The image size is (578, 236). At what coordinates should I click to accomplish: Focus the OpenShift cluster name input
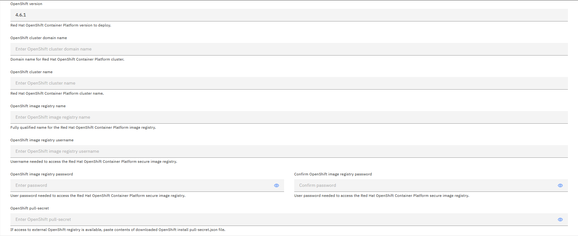coord(289,83)
